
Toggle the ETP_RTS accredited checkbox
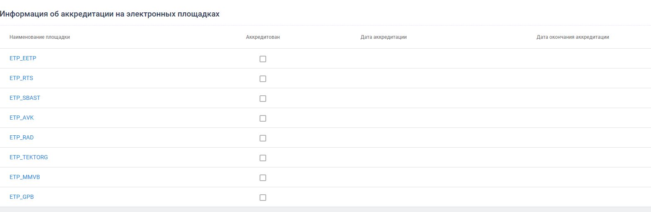(x=263, y=79)
